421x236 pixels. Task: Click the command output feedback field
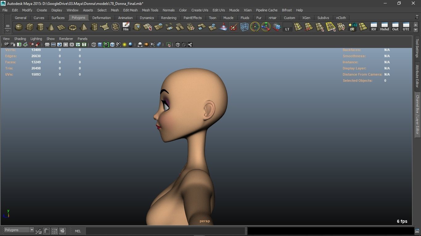click(330, 231)
